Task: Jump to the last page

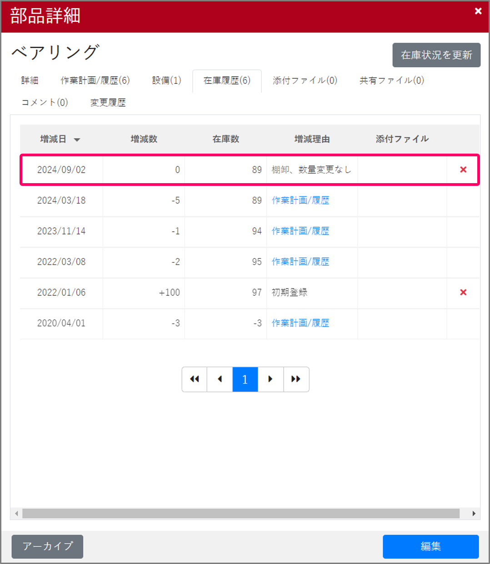Action: 296,379
